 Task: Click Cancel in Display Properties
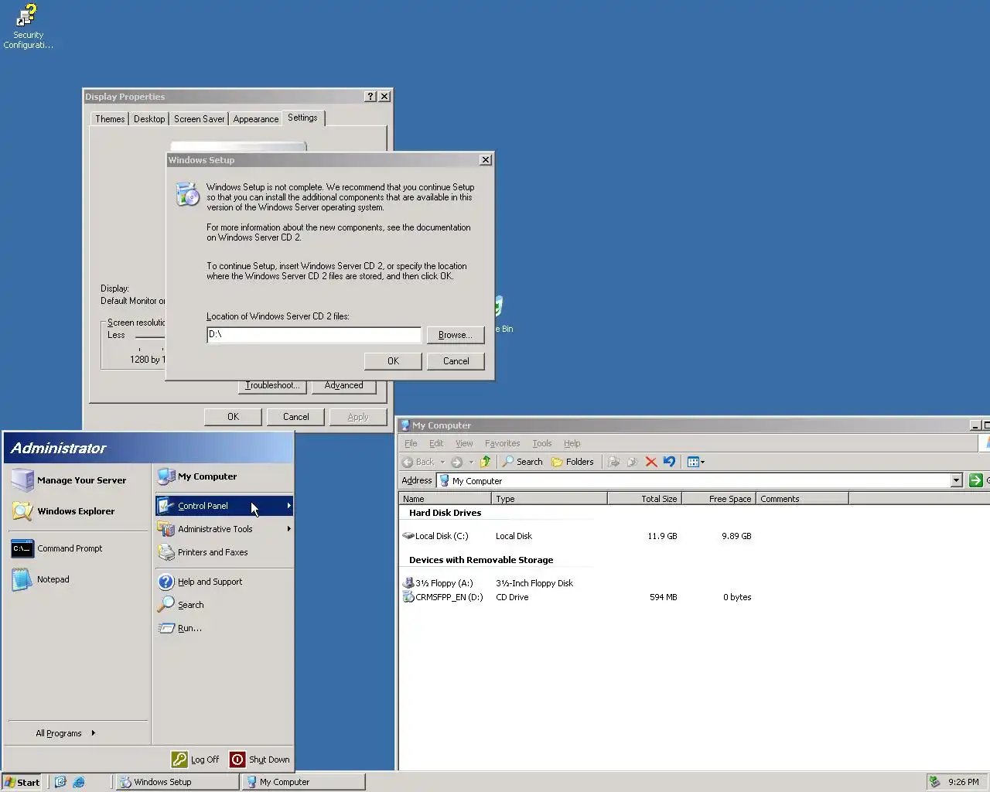point(295,417)
